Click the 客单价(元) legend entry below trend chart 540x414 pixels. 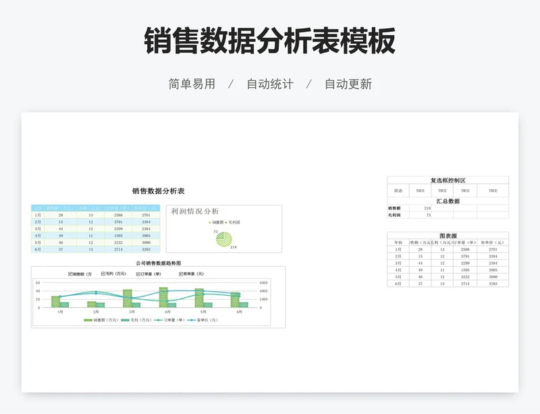pyautogui.click(x=202, y=320)
